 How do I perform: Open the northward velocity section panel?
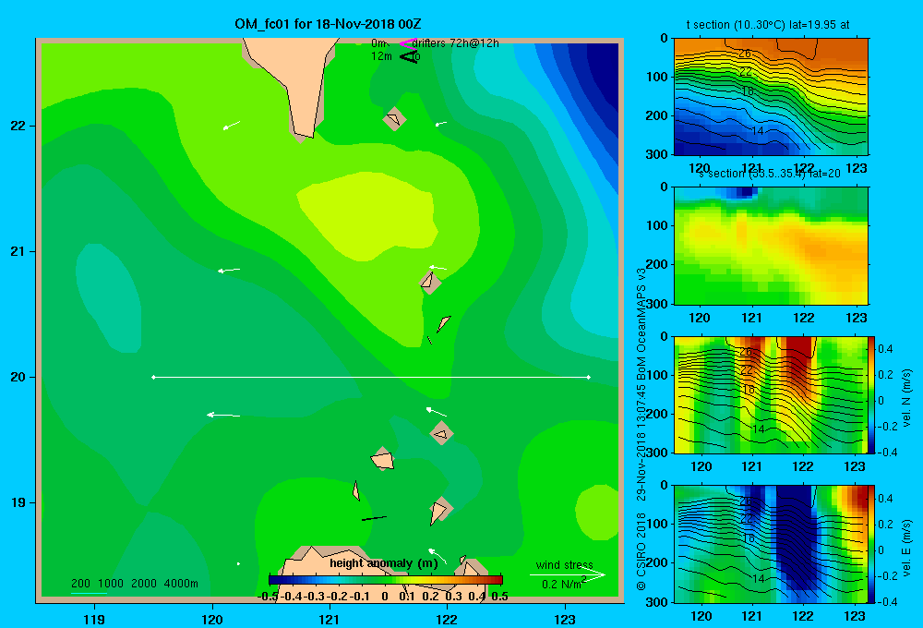tap(771, 394)
